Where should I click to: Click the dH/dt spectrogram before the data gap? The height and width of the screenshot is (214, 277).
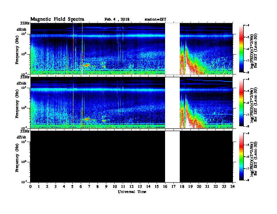point(98,49)
